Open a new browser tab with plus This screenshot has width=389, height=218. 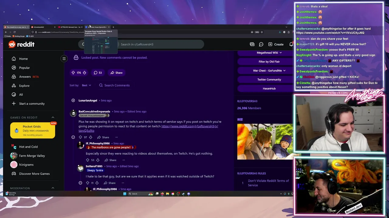pyautogui.click(x=113, y=27)
